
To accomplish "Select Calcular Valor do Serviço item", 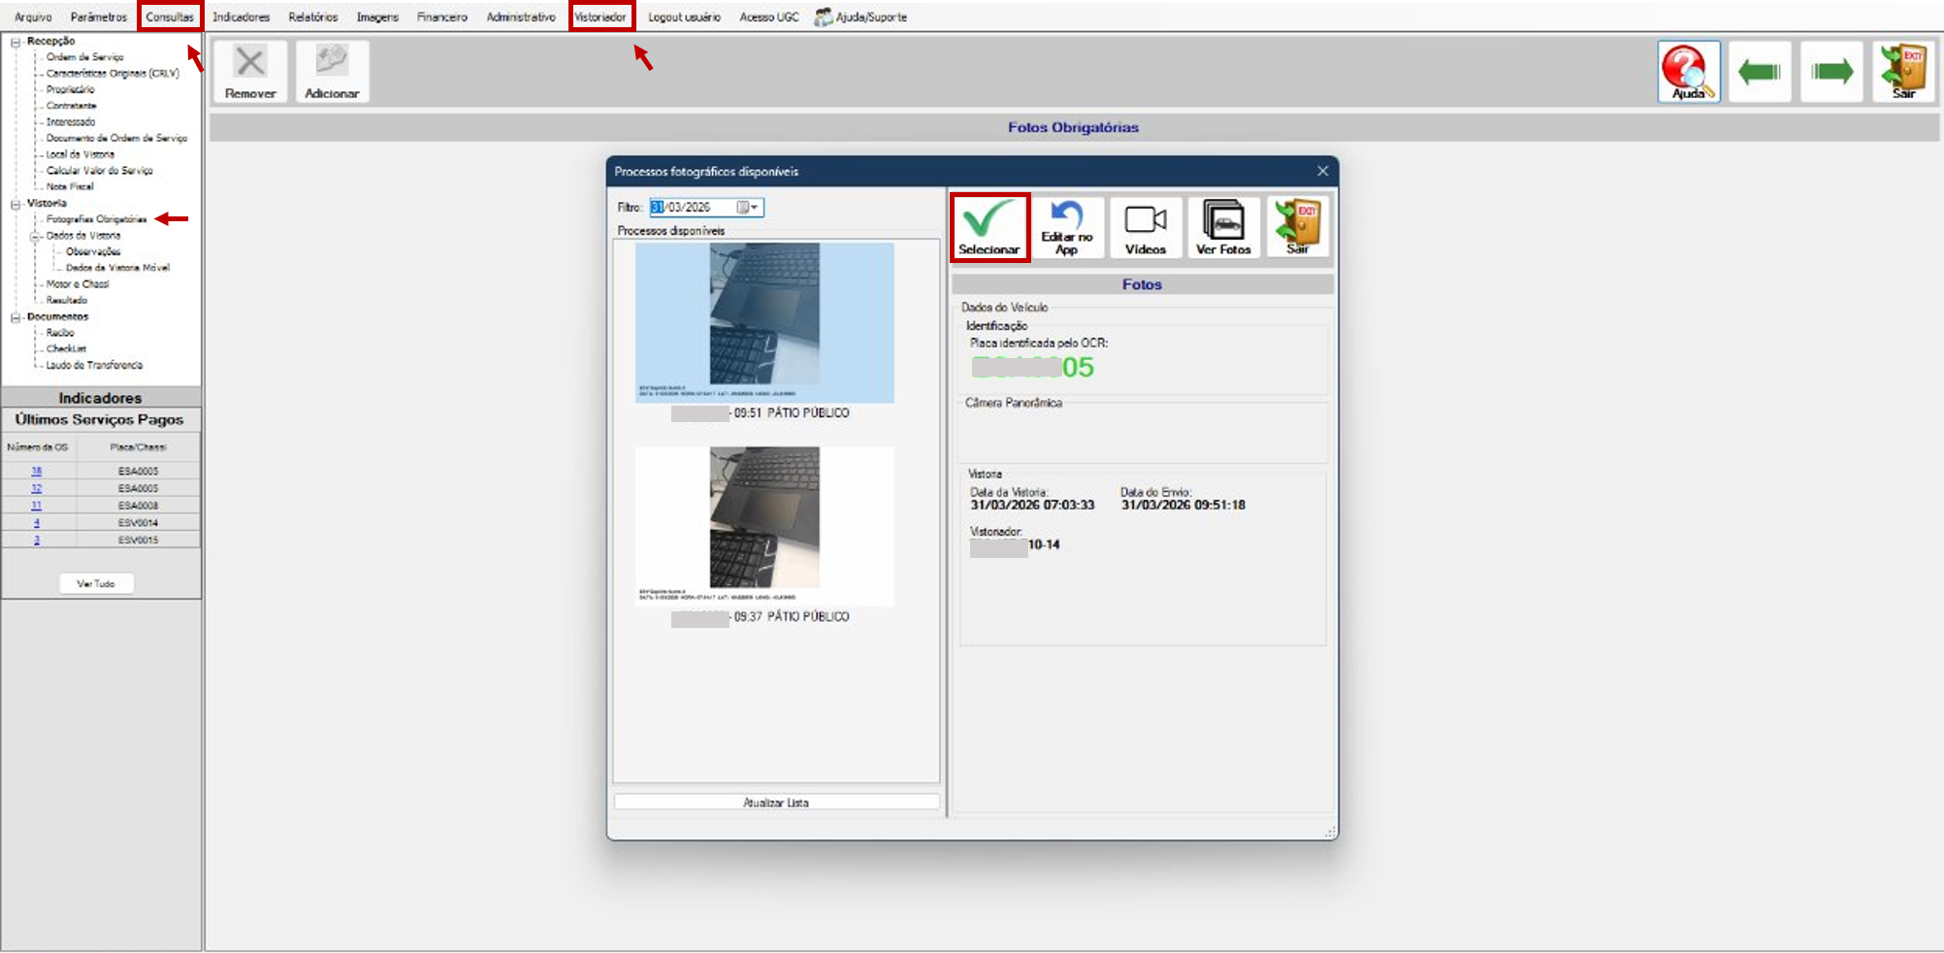I will coord(99,171).
